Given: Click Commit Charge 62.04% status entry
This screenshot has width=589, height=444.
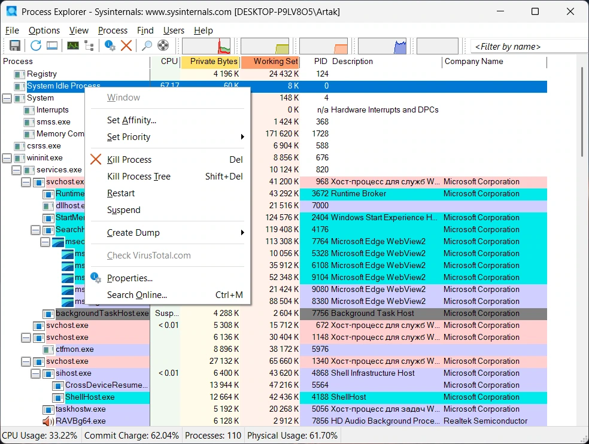Looking at the screenshot, I should [x=132, y=436].
